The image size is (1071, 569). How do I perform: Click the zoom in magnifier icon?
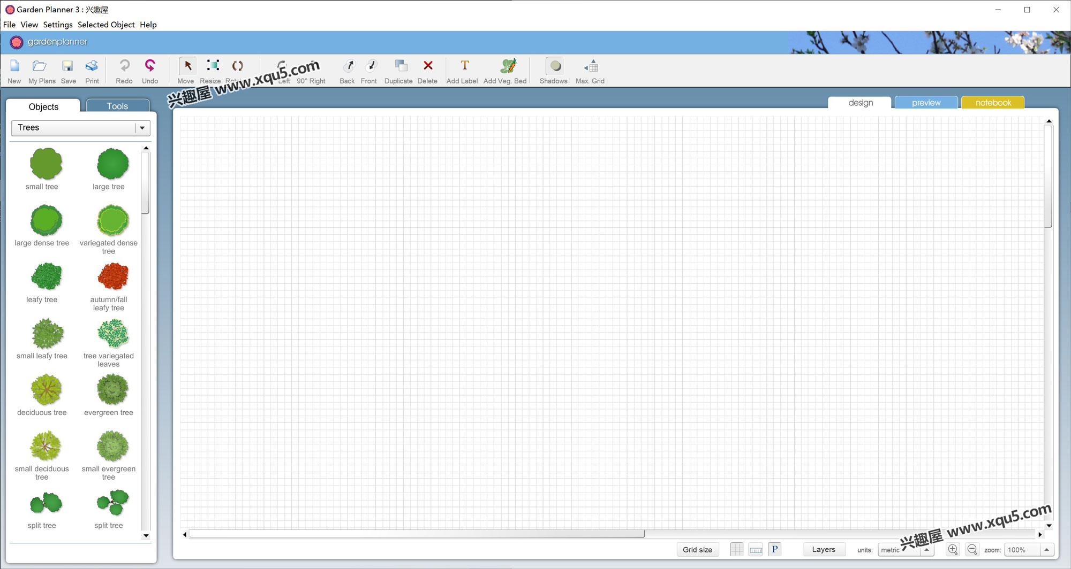(953, 549)
